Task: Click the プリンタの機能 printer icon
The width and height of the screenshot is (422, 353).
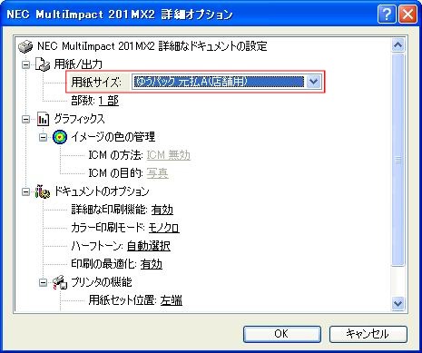Action: [60, 282]
